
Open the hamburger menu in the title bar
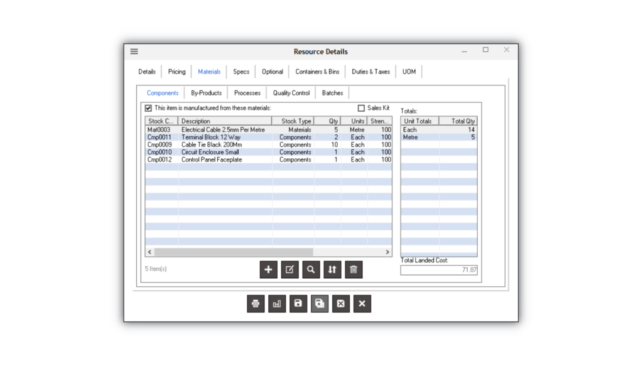134,51
